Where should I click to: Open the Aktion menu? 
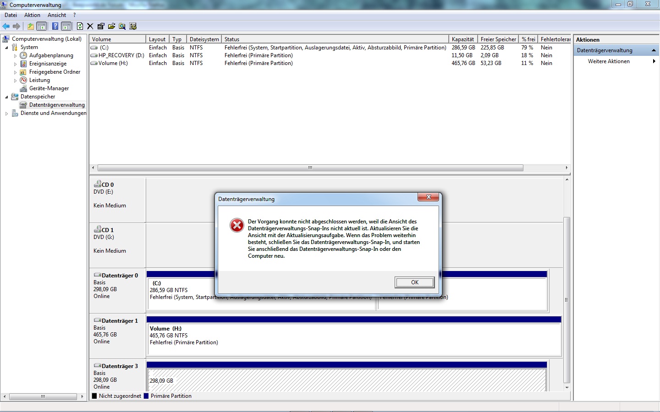click(32, 15)
